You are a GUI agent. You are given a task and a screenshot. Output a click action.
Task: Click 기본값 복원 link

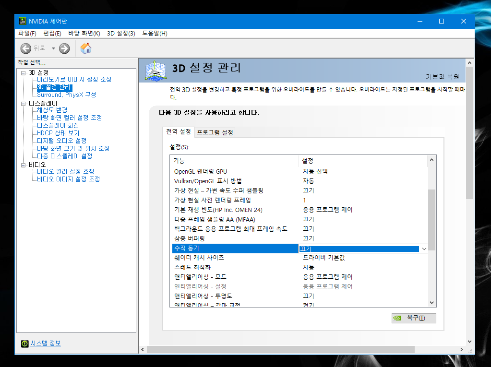(x=442, y=77)
